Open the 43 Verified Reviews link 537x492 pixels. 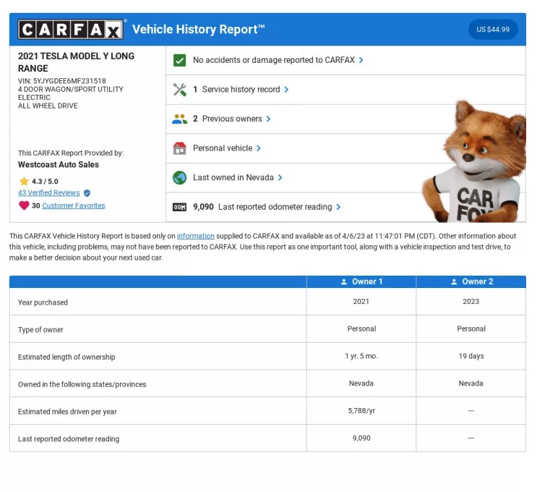(48, 193)
